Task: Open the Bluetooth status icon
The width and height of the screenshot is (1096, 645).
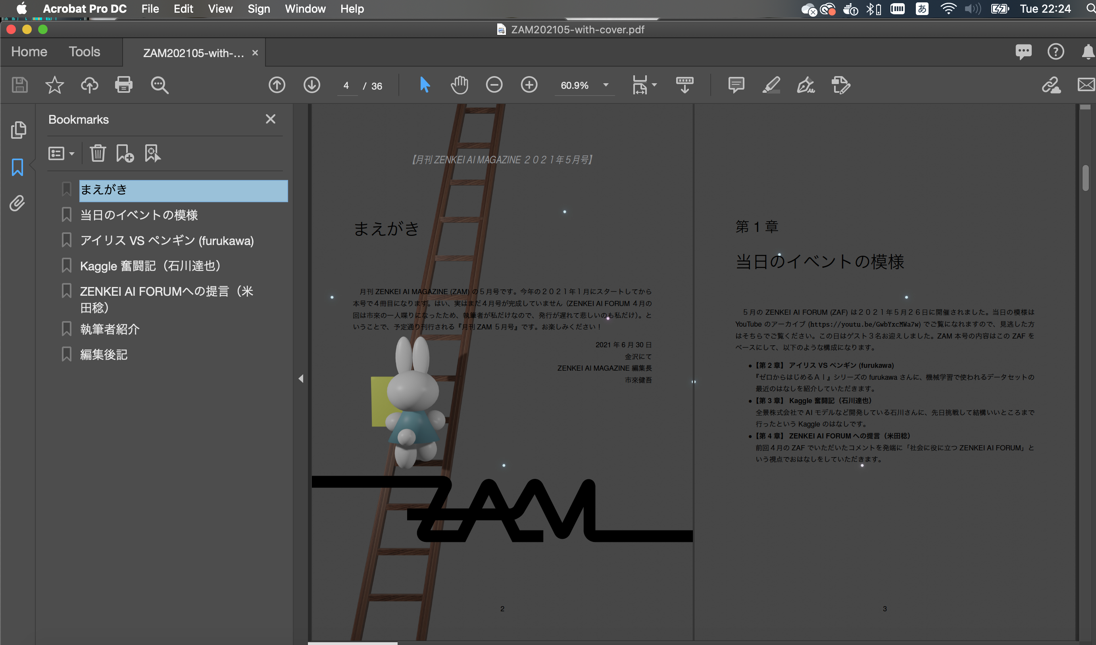Action: (x=873, y=9)
